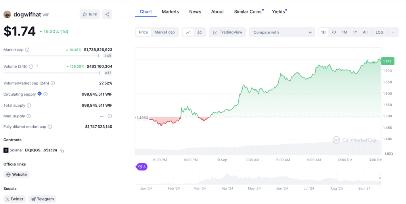Click the Volume rank progress bar

tap(51, 73)
